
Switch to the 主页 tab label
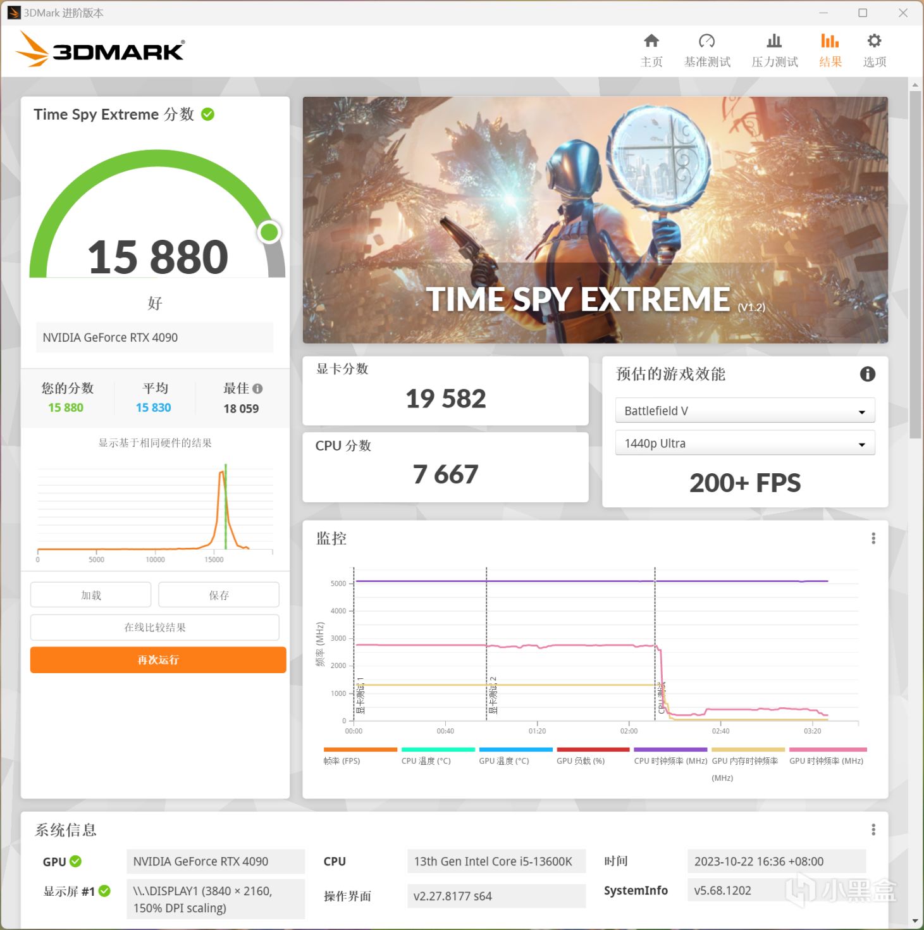tap(651, 62)
